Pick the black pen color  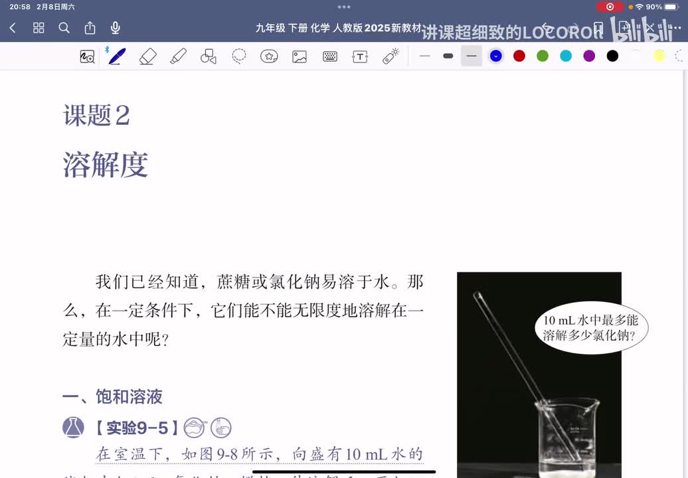click(x=612, y=56)
